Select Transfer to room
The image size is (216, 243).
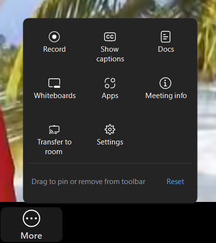(54, 140)
